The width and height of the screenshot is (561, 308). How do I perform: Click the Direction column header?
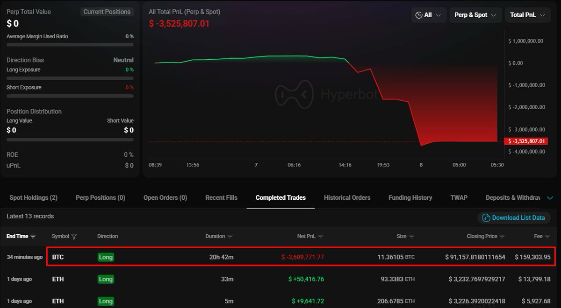[108, 237]
